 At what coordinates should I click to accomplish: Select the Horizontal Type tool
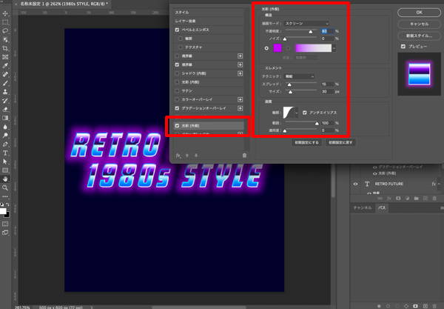coord(5,153)
